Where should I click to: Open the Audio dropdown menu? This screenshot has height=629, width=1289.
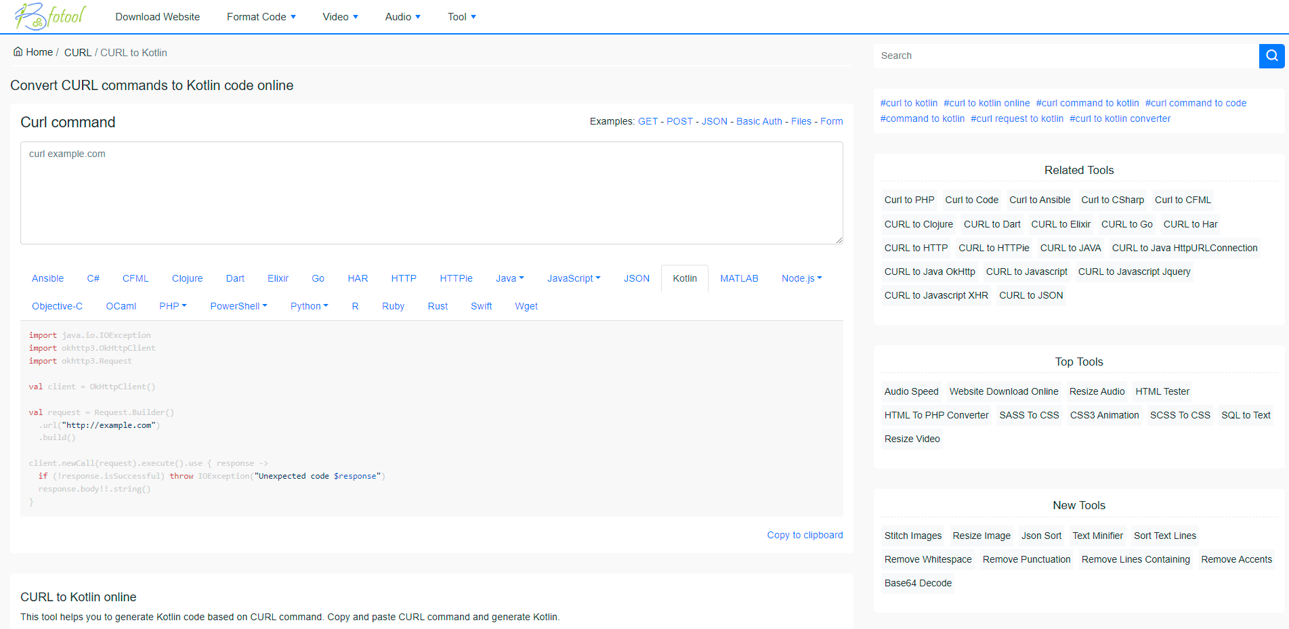click(402, 16)
